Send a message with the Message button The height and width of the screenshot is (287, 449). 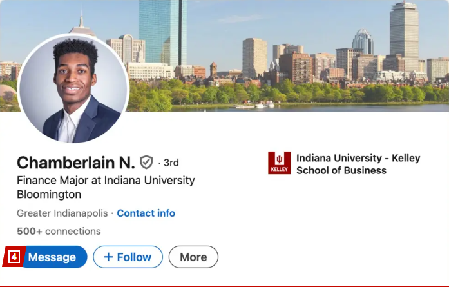coord(52,257)
